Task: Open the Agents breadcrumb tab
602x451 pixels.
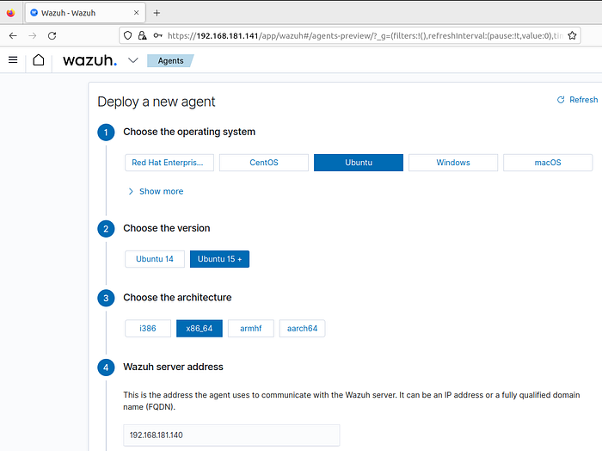Action: tap(170, 61)
